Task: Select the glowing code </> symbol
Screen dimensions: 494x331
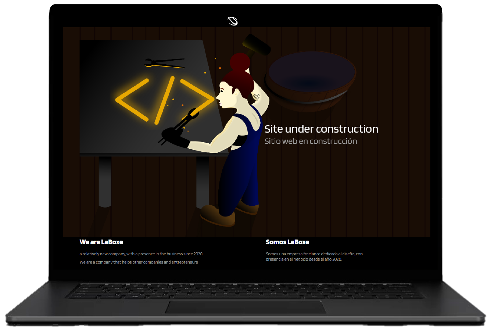Action: [164, 98]
